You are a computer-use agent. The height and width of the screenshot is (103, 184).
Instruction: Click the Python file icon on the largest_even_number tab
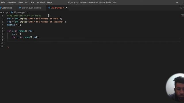point(20,8)
